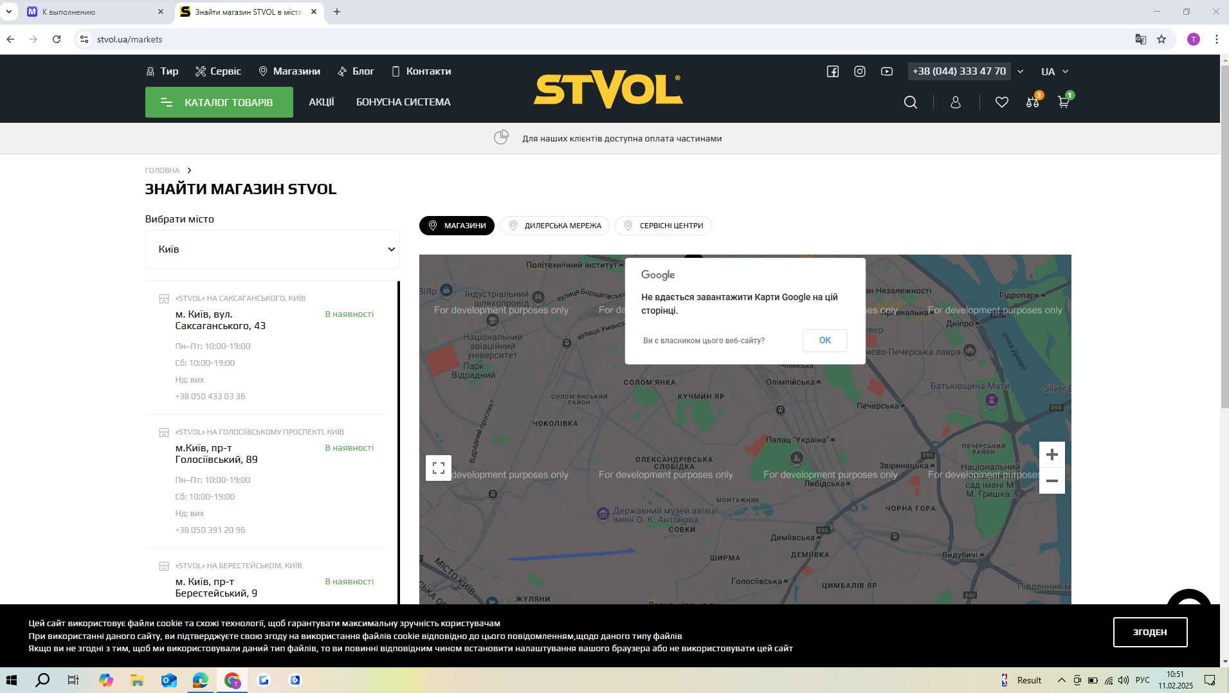Image resolution: width=1229 pixels, height=693 pixels.
Task: Click OK in the Google Maps error dialog
Action: pyautogui.click(x=825, y=340)
